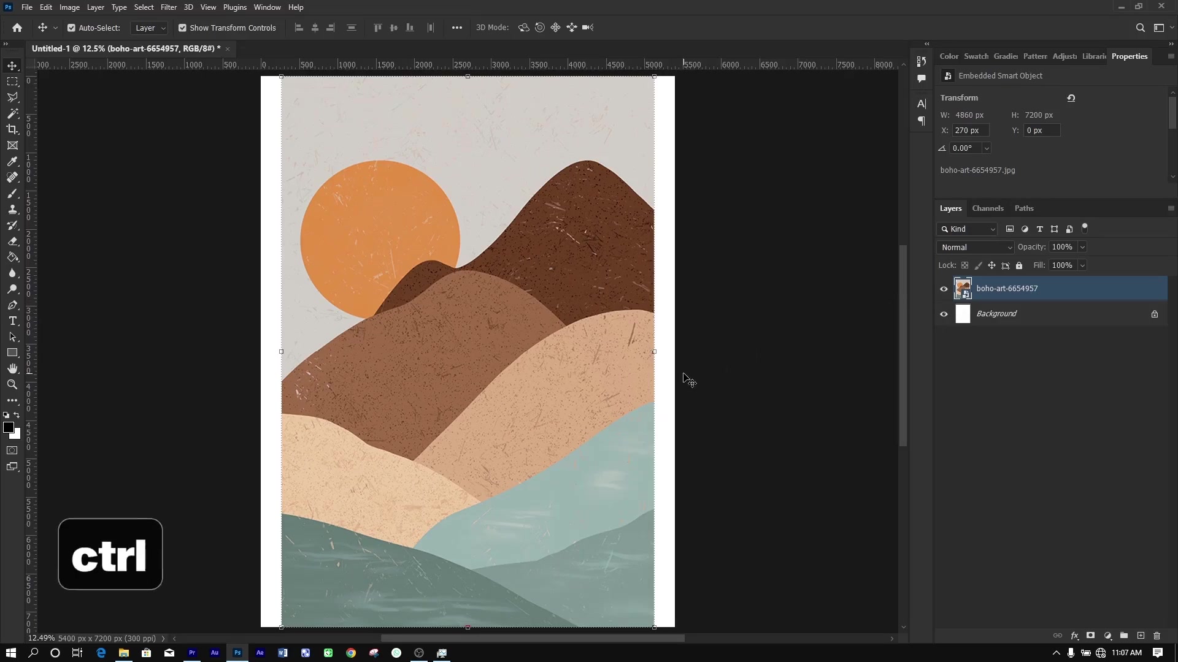The width and height of the screenshot is (1178, 662).
Task: Click the foreground color swatch
Action: 9,428
